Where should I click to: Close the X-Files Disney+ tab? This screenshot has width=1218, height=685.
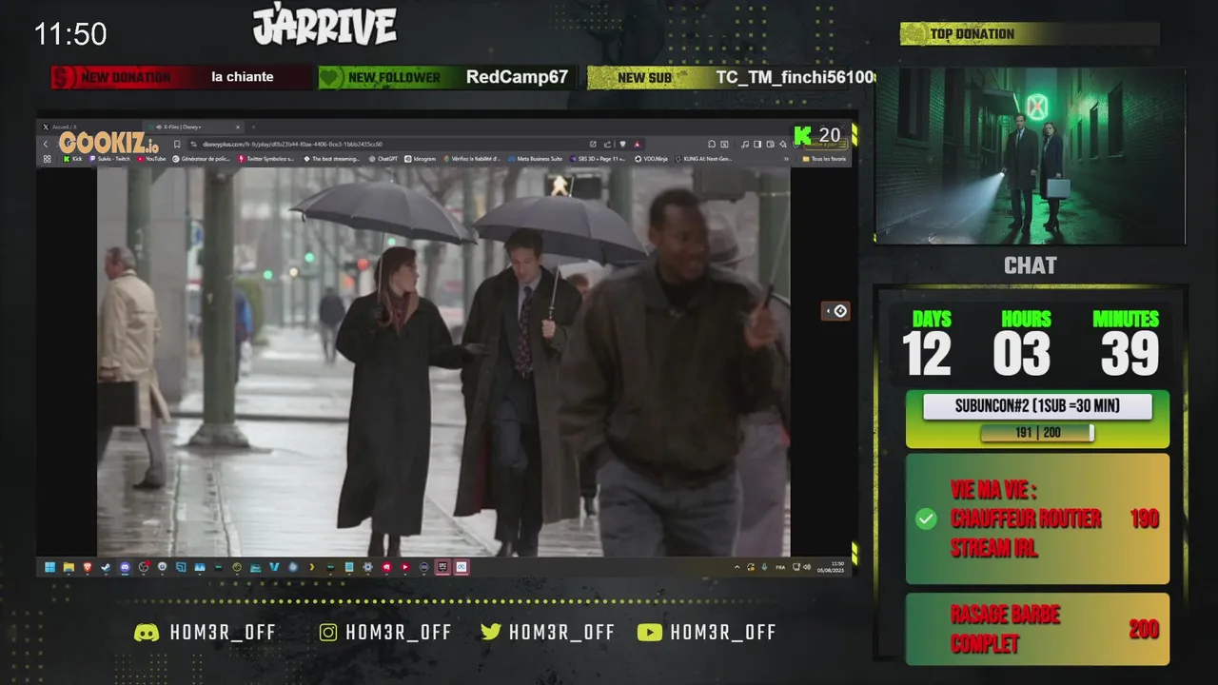click(238, 127)
